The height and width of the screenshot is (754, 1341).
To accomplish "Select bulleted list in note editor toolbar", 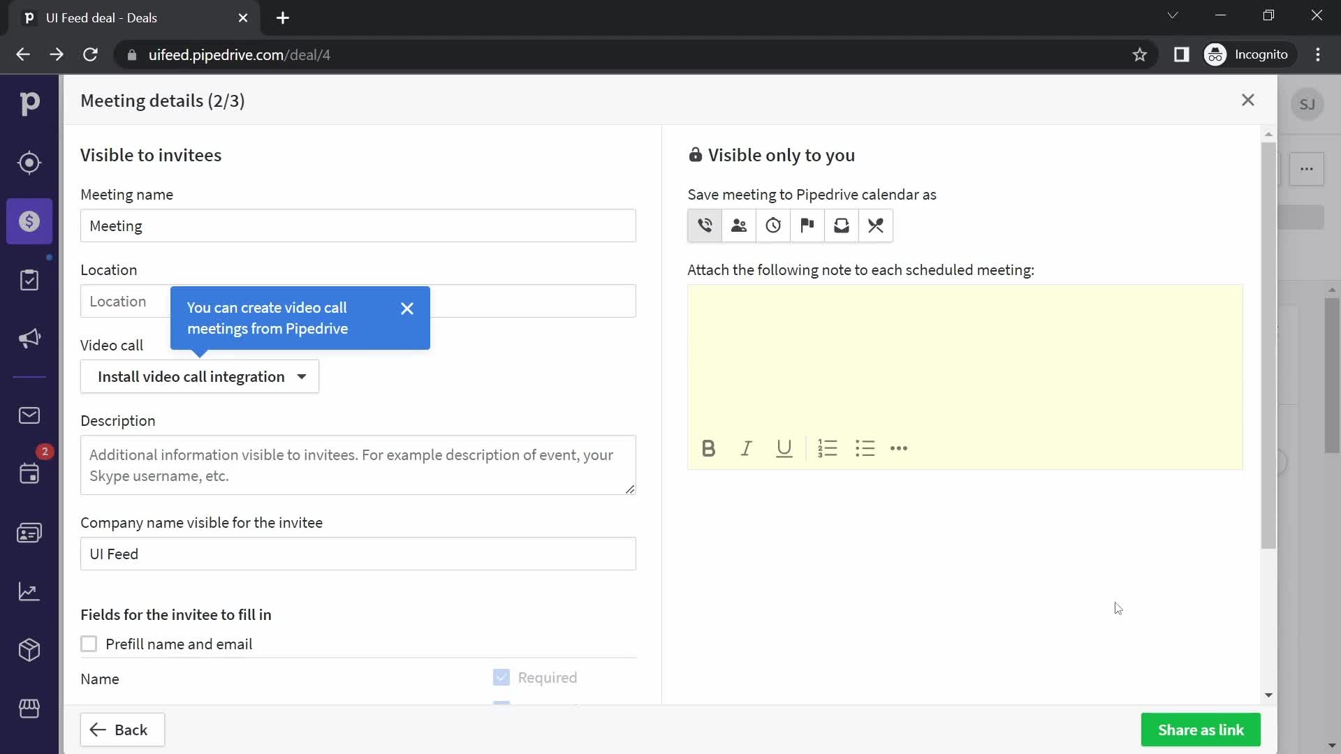I will 864,448.
